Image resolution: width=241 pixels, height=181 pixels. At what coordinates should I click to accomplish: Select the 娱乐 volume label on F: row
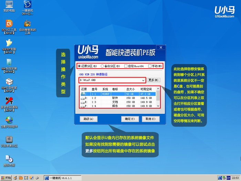click(x=115, y=106)
